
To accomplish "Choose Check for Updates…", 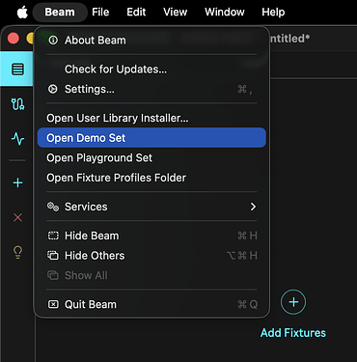I will (151, 70).
